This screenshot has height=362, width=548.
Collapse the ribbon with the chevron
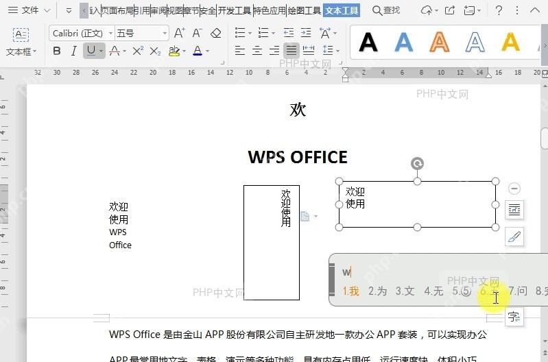(x=535, y=10)
